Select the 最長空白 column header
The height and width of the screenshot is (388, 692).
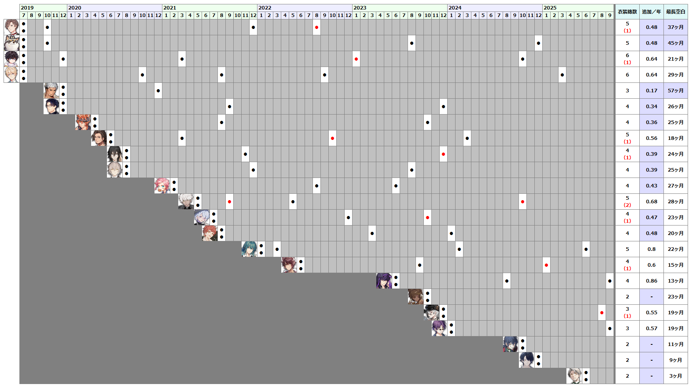coord(675,12)
